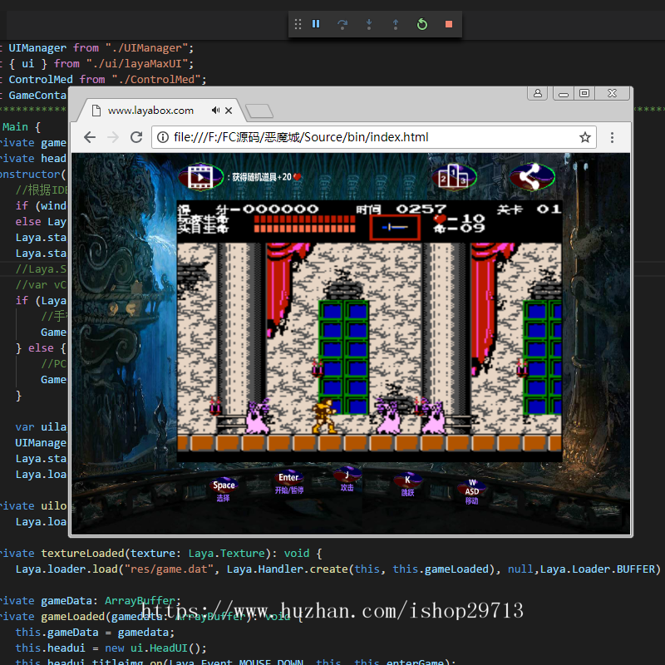Click 'textureLoaded' in the code editor
The image size is (665, 665).
click(x=83, y=553)
